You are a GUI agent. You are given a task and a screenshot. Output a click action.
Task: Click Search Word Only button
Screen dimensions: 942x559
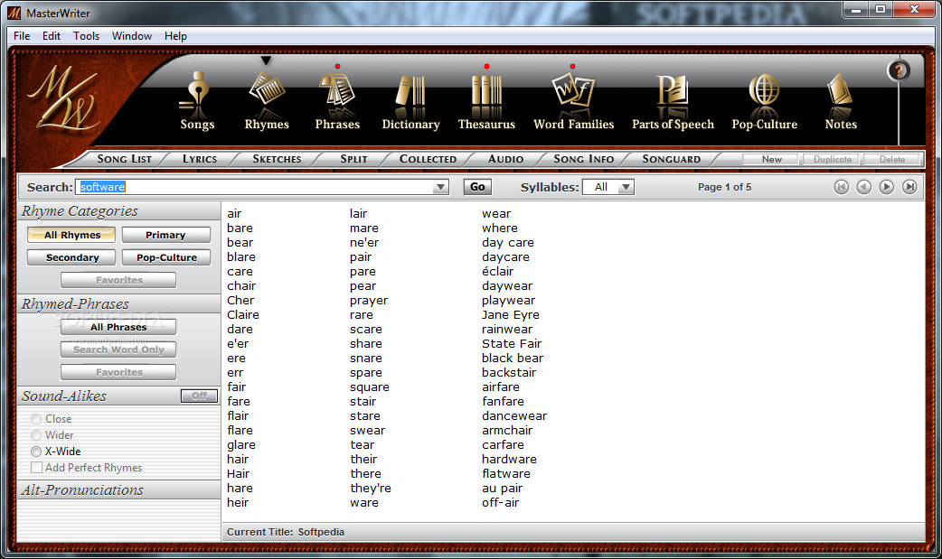pyautogui.click(x=119, y=349)
